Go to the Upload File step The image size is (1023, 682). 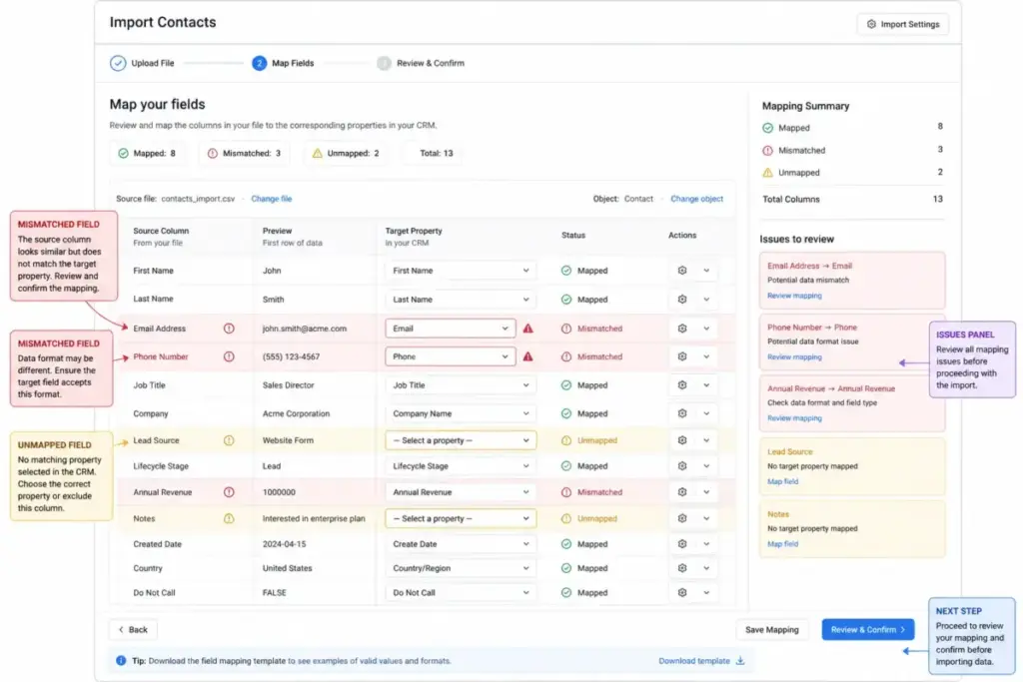(x=142, y=63)
